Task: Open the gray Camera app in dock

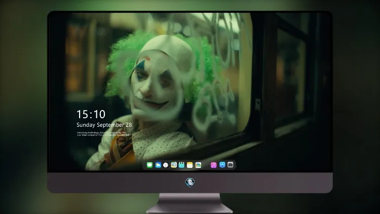Action: click(x=231, y=165)
